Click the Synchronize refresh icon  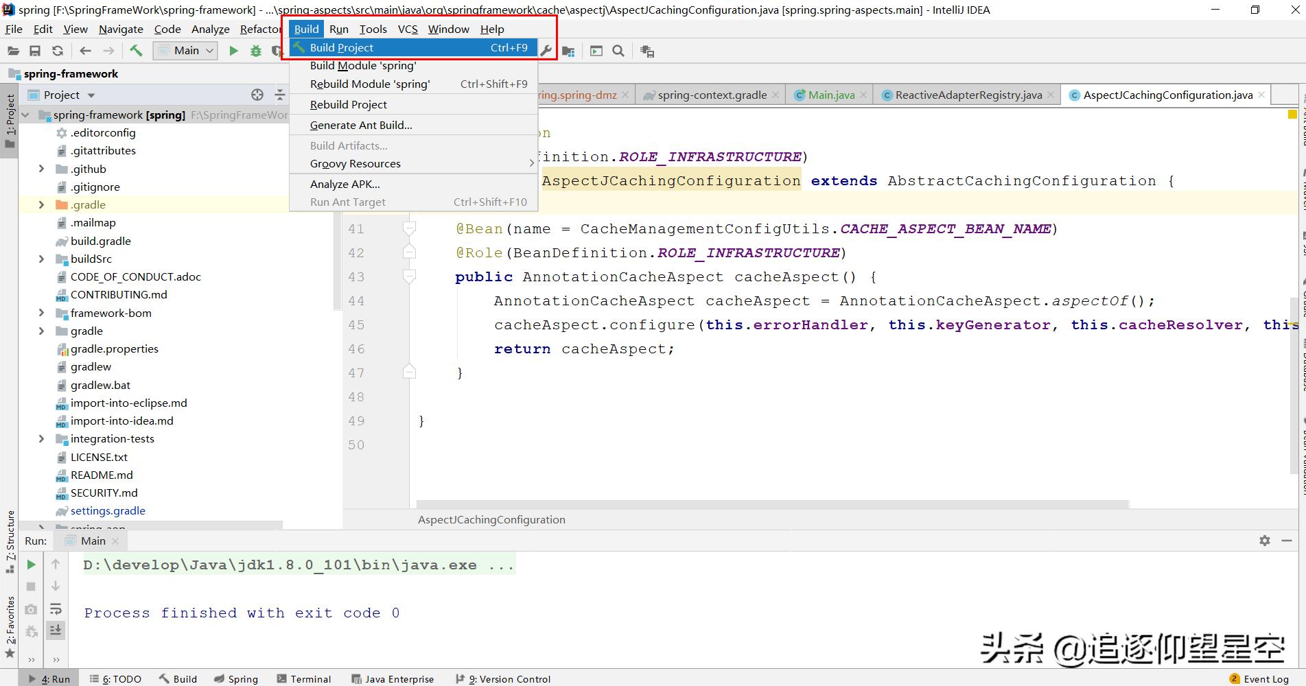click(58, 51)
